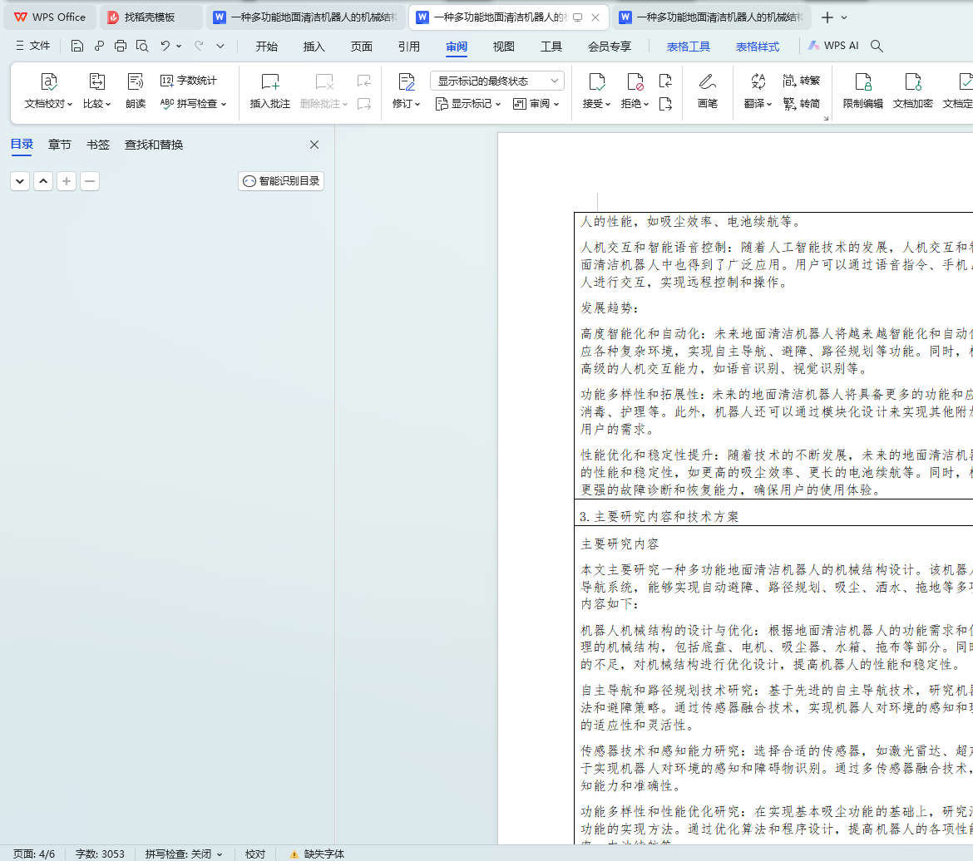Viewport: 973px width, 861px height.
Task: Select the 书签 navigation pane tab
Action: (x=98, y=145)
